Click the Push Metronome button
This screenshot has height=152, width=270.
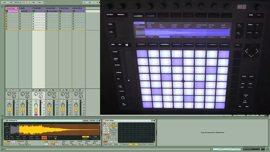tap(121, 15)
